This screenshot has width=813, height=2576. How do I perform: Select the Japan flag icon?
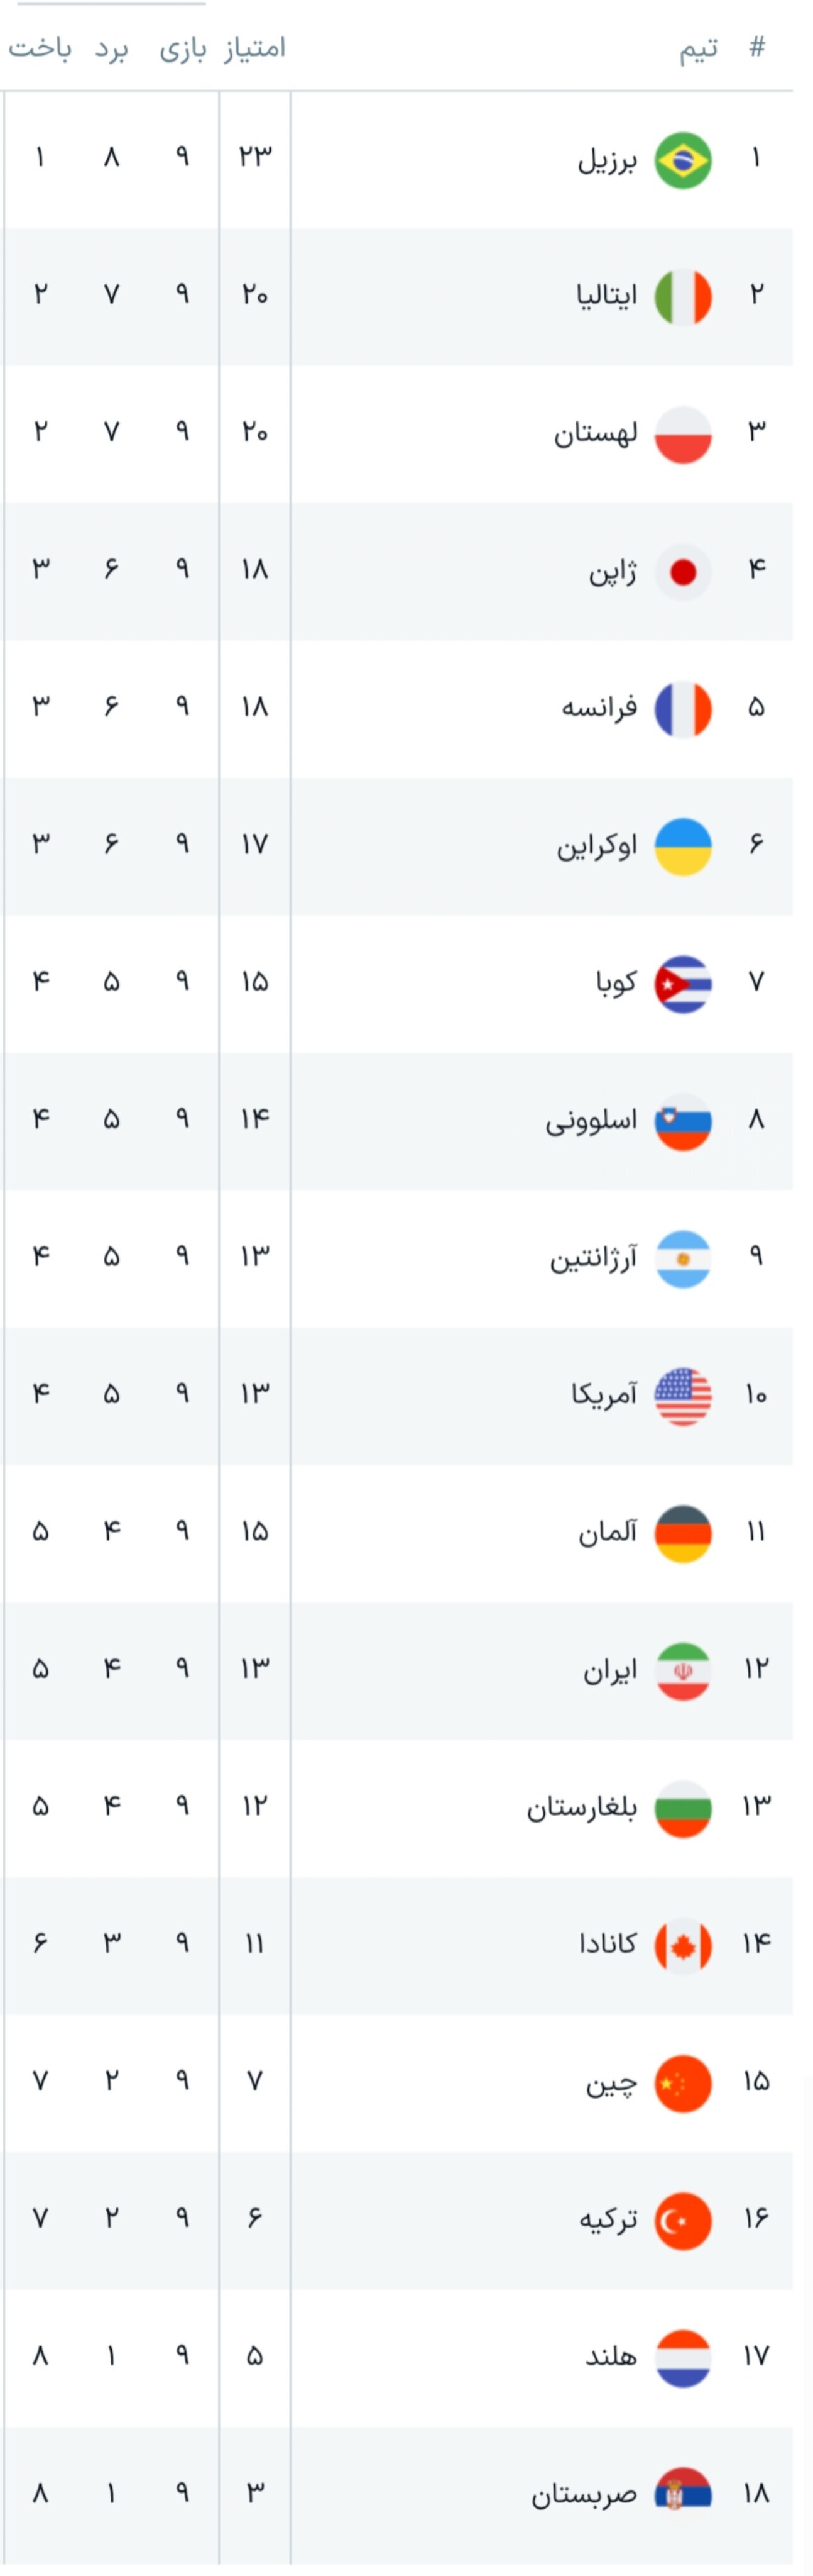pyautogui.click(x=683, y=572)
